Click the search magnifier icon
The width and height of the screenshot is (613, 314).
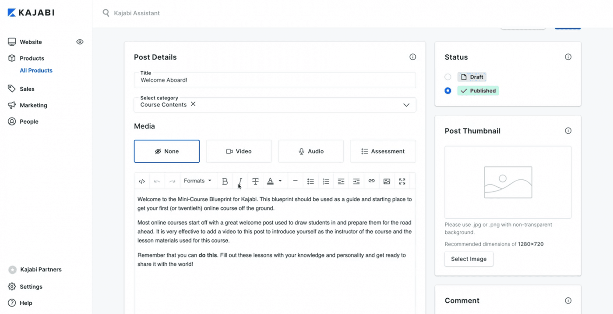[106, 13]
